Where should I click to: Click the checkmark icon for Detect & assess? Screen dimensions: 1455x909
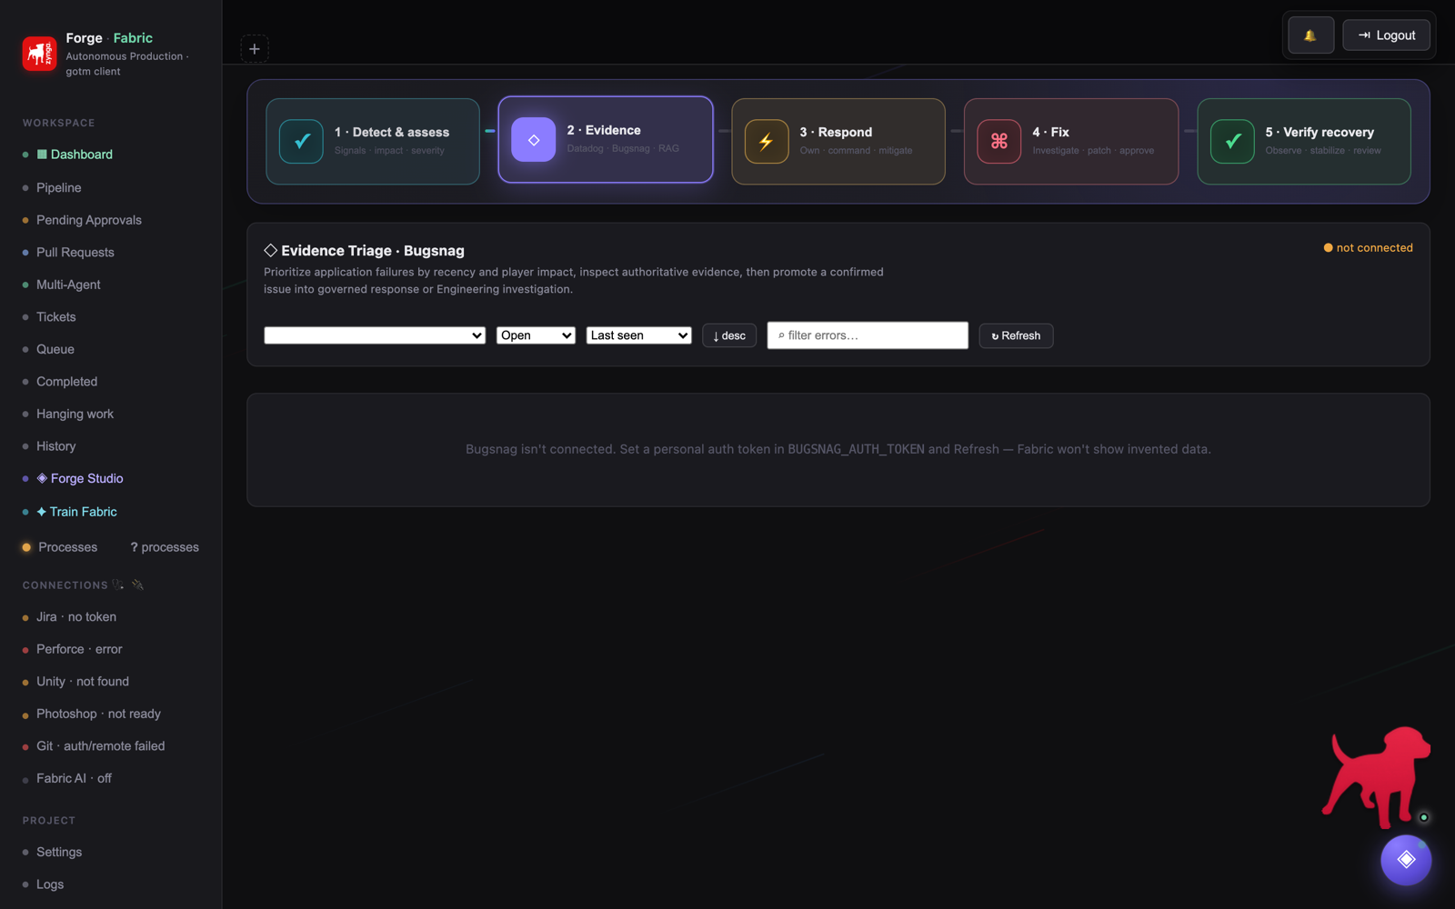pos(301,142)
